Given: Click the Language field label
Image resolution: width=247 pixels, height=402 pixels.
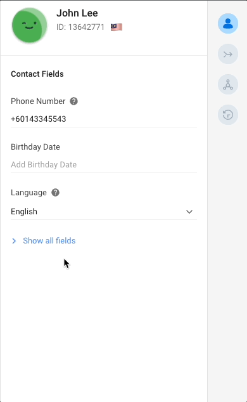Looking at the screenshot, I should [x=28, y=193].
